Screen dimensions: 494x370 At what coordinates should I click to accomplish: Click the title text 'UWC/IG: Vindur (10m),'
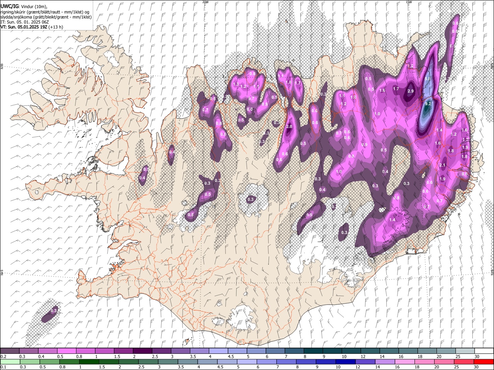point(23,6)
